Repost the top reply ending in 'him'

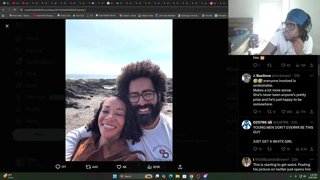point(269,65)
